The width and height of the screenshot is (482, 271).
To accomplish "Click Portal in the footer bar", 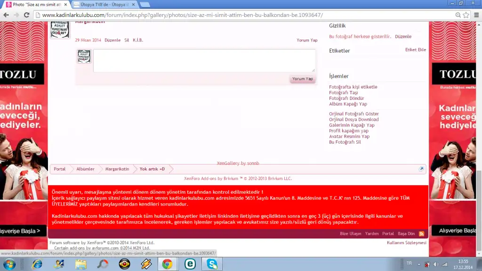I will (x=388, y=234).
